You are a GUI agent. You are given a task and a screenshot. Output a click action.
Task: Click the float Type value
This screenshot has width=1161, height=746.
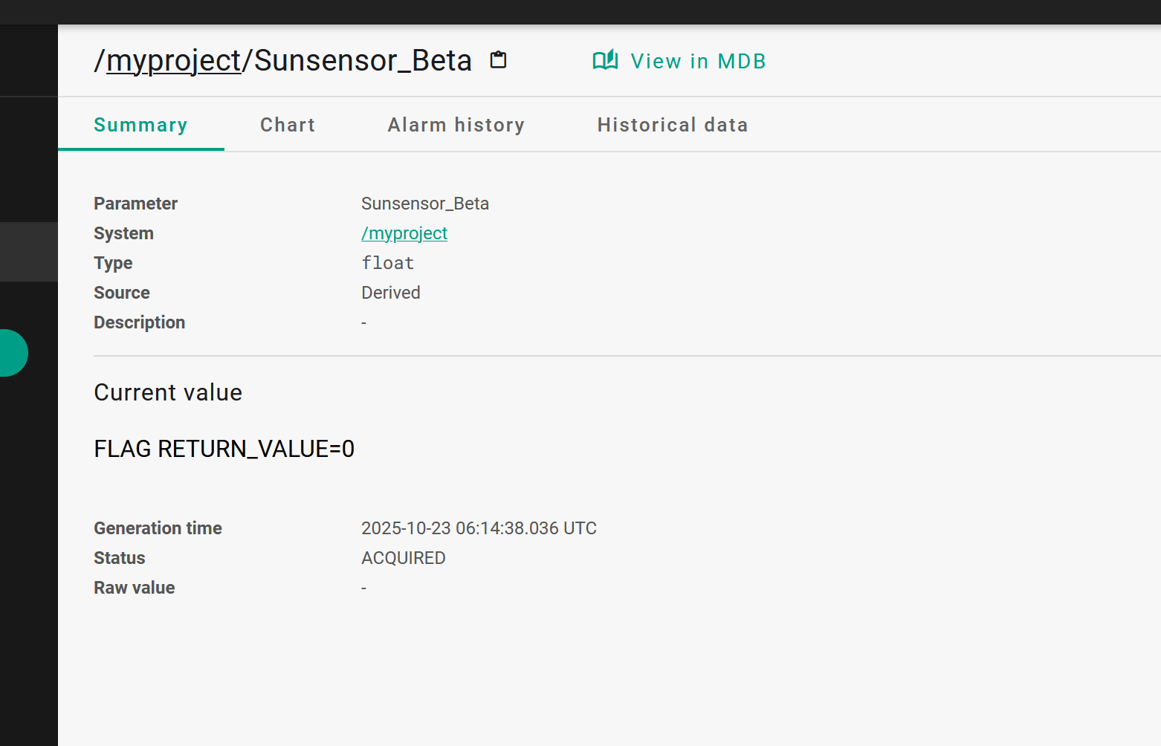click(387, 263)
